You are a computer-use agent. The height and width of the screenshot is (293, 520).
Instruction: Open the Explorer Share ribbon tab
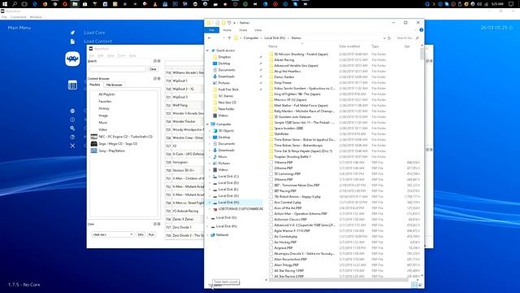tap(243, 30)
